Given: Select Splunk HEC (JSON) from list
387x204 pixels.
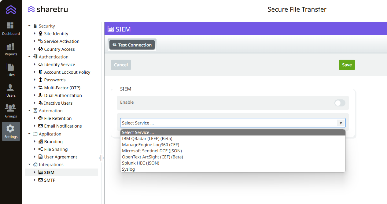Looking at the screenshot, I should [x=141, y=163].
